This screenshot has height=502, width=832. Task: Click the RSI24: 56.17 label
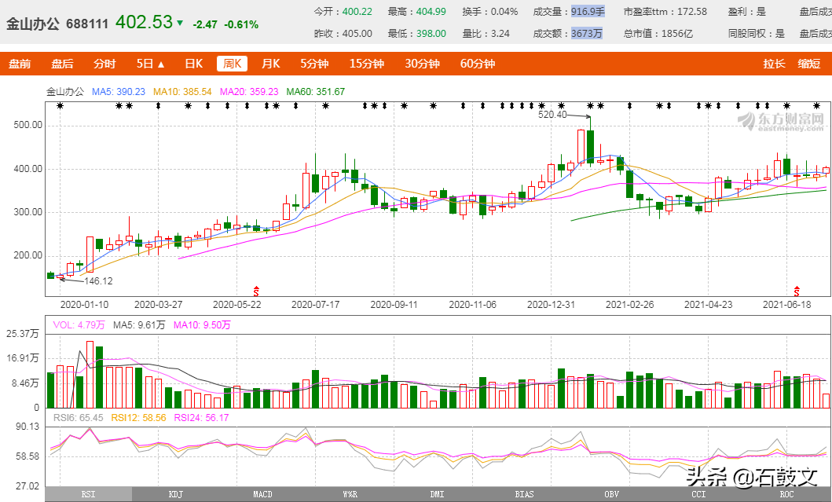(201, 418)
